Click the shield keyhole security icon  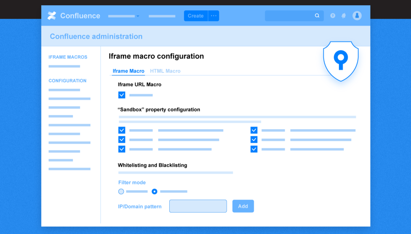[341, 61]
